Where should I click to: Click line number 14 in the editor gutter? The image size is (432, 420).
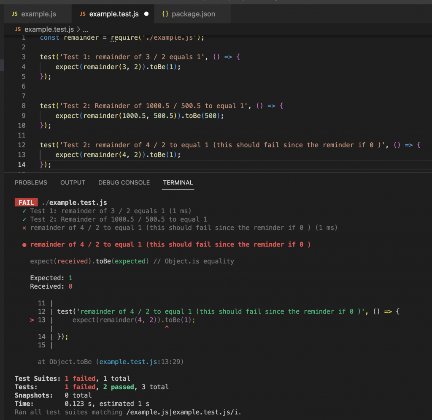(x=21, y=165)
